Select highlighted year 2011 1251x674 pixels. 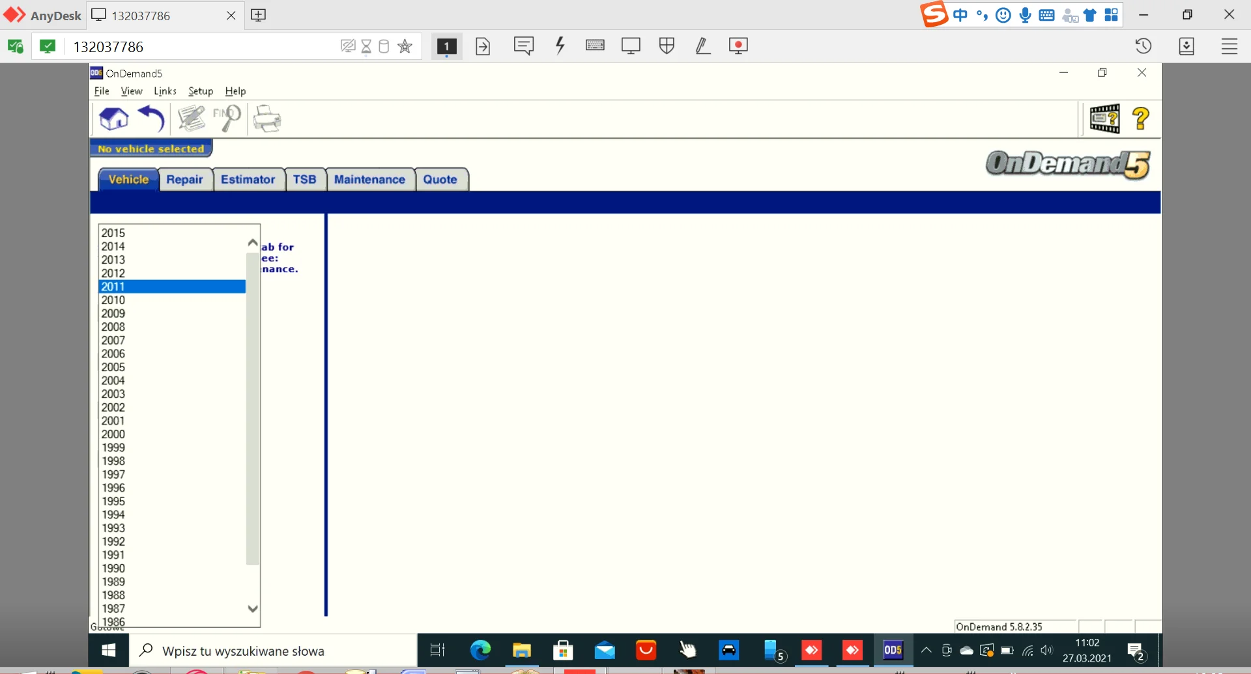172,287
